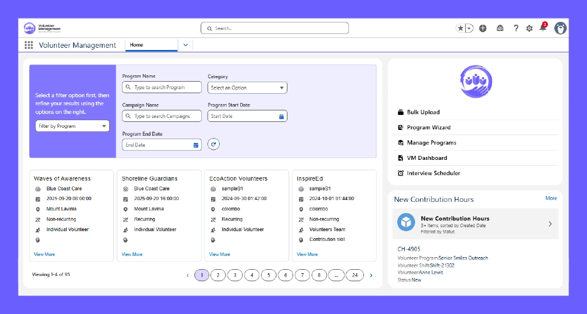Click the Bulk Upload icon
The image size is (587, 314).
point(401,112)
